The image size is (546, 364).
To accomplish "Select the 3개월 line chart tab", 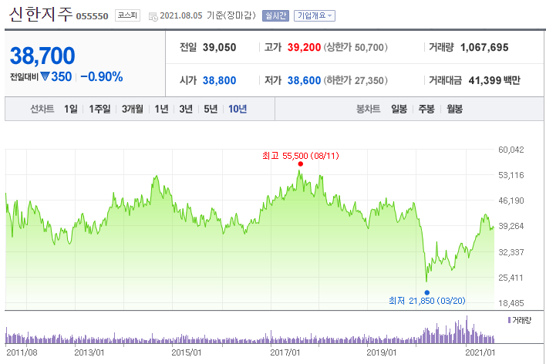I will [133, 109].
